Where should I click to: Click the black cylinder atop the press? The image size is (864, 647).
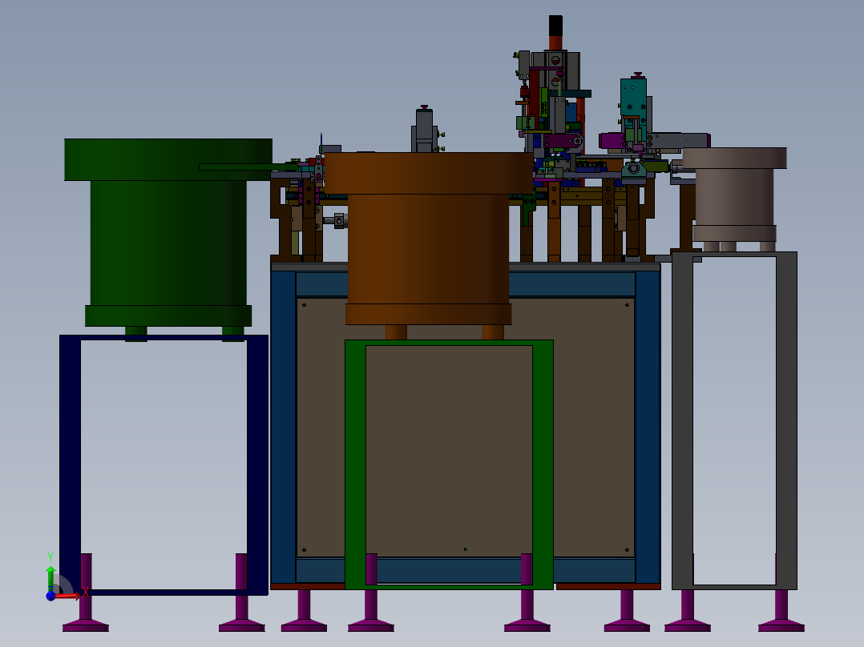555,26
